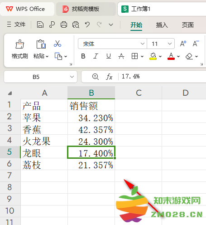Select column C header
206x225 pixels.
coord(139,93)
